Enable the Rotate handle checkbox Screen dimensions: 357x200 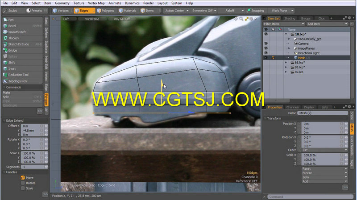point(23,183)
